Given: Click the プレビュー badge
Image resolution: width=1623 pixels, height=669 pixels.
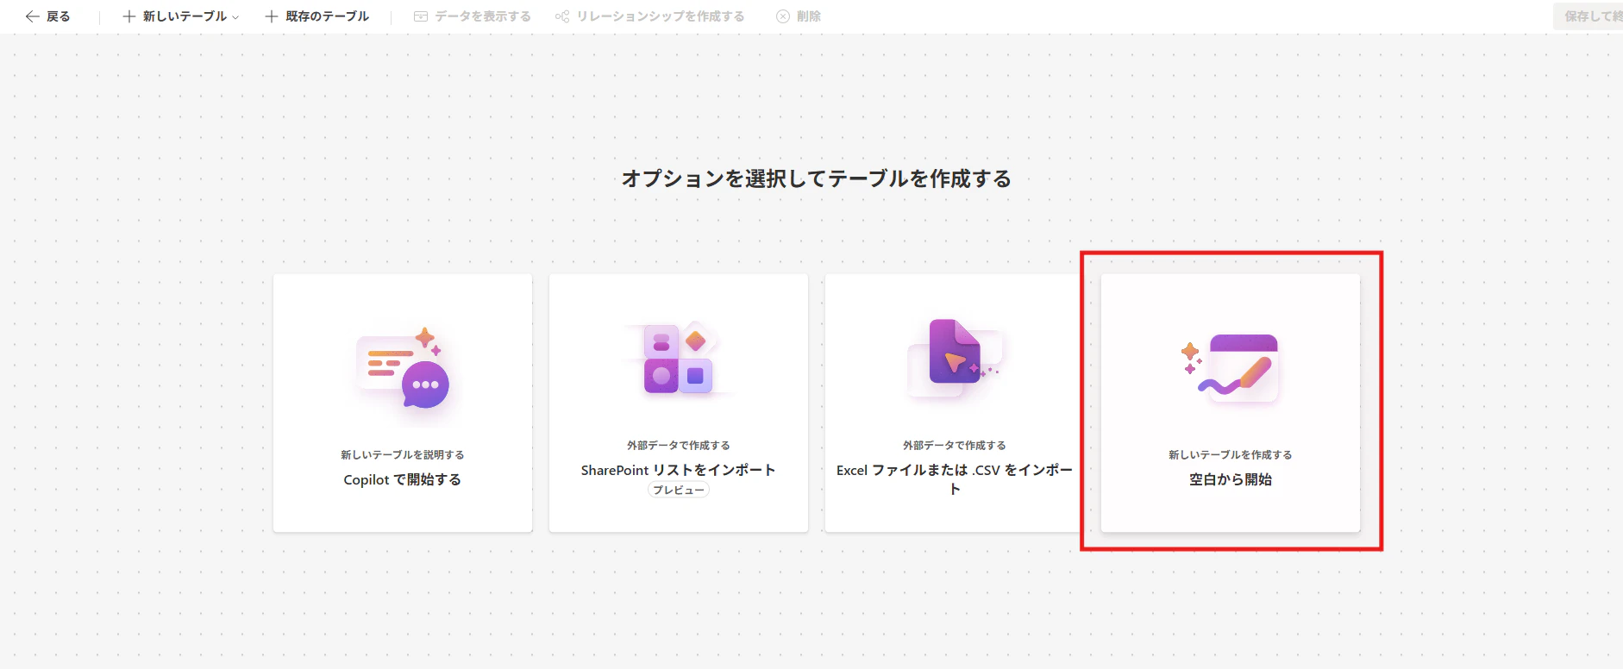Looking at the screenshot, I should [x=679, y=490].
